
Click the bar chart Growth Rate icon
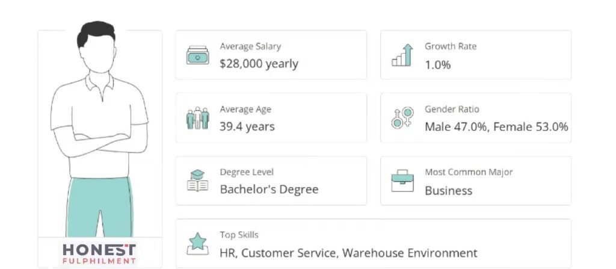click(x=402, y=55)
